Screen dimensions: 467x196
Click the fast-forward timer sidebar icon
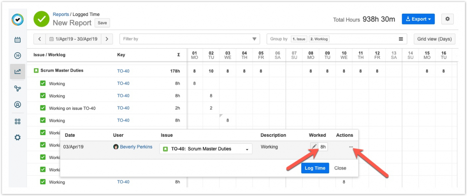(x=18, y=56)
